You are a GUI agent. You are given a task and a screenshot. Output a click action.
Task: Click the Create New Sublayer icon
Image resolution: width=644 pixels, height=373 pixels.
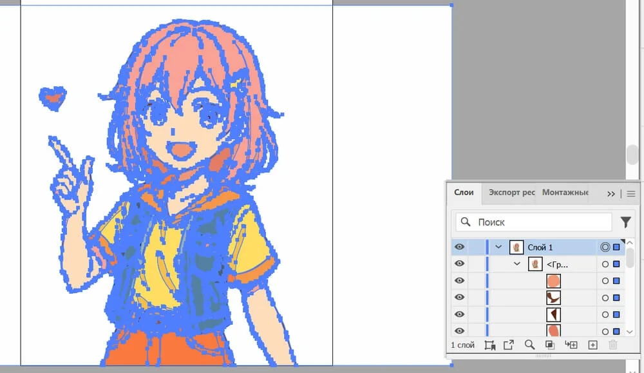(x=571, y=345)
